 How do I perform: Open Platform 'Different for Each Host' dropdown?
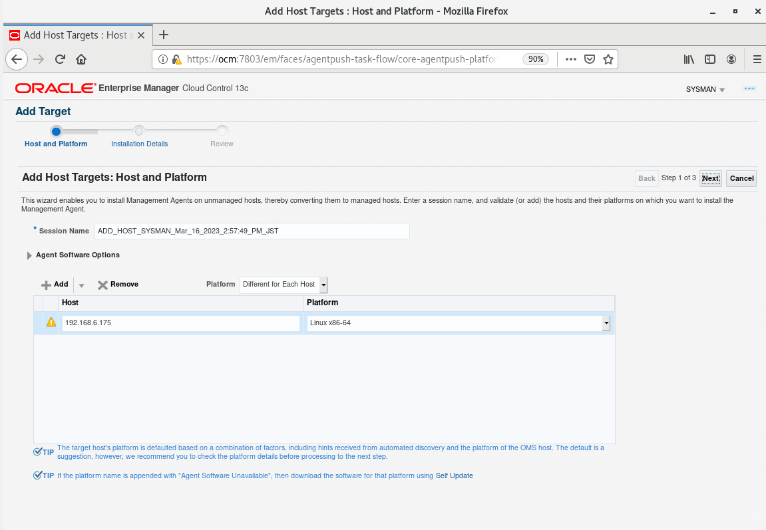(284, 285)
